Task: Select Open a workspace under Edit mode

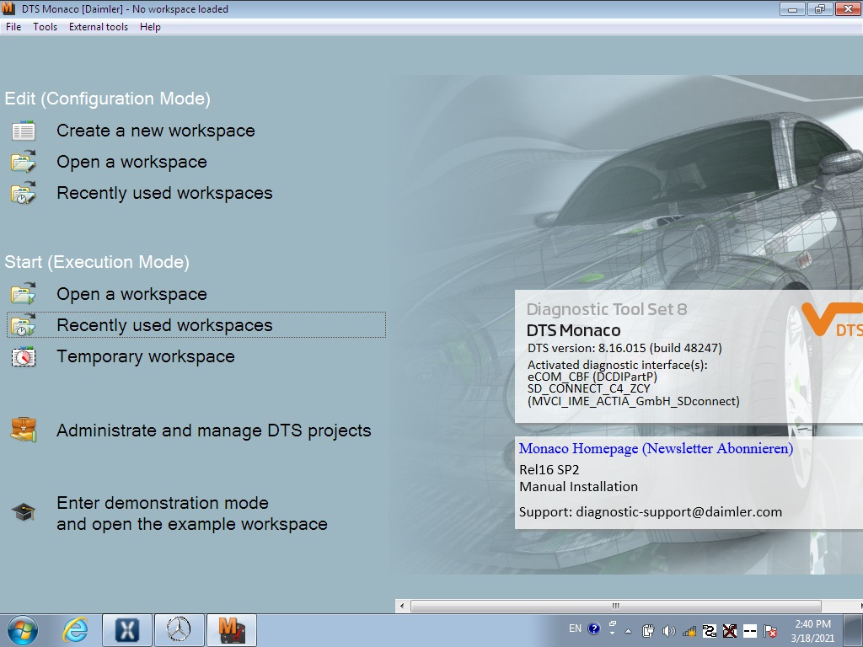Action: tap(132, 162)
